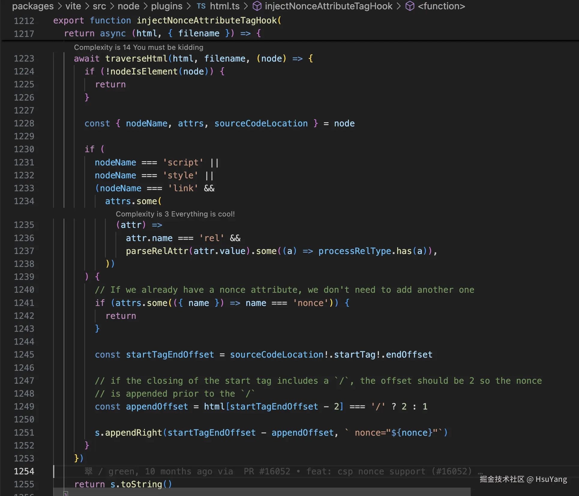
Task: Click 'Complexity is 3 Everything is cool!' lens
Action: pos(175,214)
